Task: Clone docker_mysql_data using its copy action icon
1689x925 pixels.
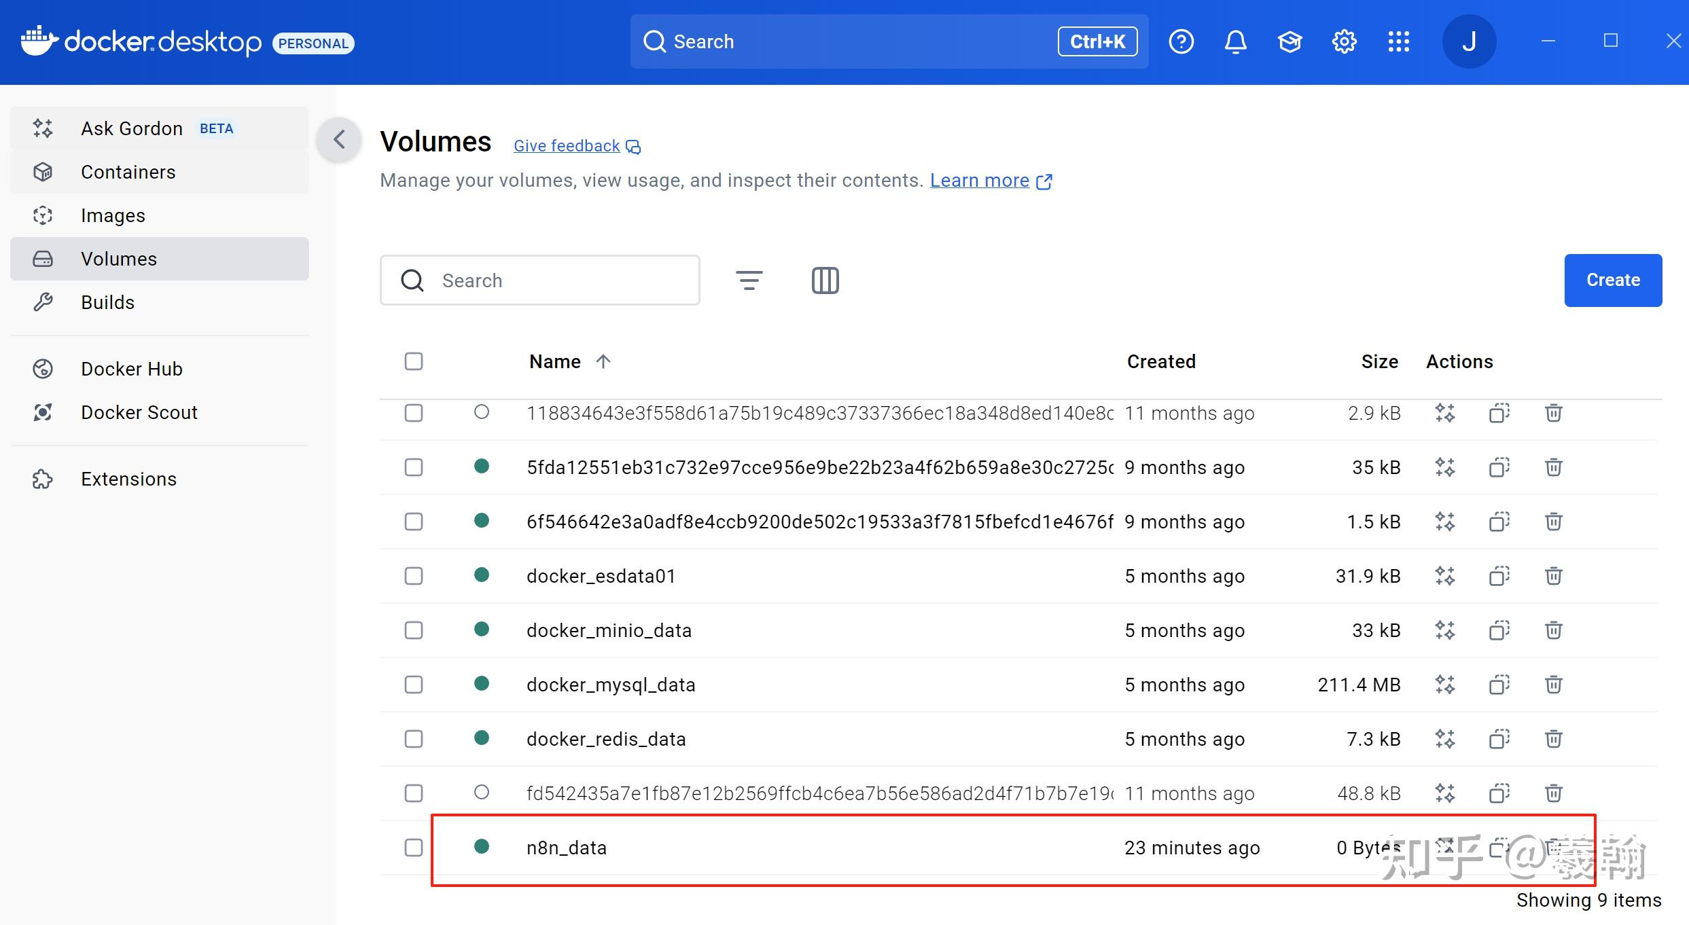Action: point(1499,685)
